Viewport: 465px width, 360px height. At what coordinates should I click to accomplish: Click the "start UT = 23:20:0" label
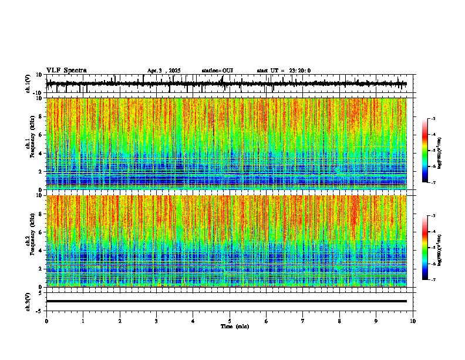click(x=284, y=71)
